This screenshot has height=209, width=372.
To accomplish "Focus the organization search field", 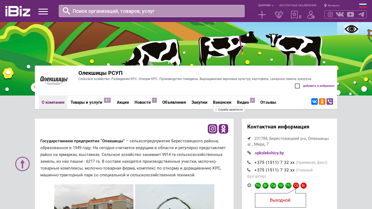I will (x=152, y=11).
